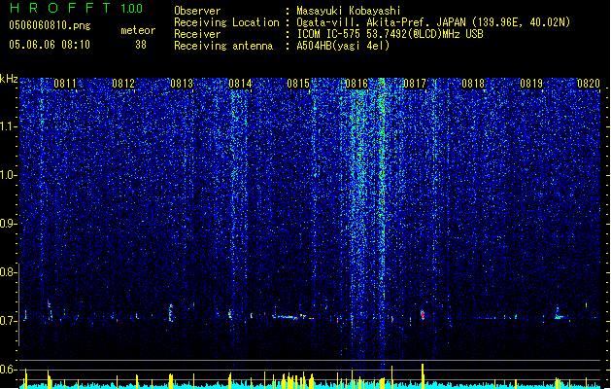The width and height of the screenshot is (611, 389).
Task: Click the 1.1 kHz axis label
Action: (x=8, y=126)
